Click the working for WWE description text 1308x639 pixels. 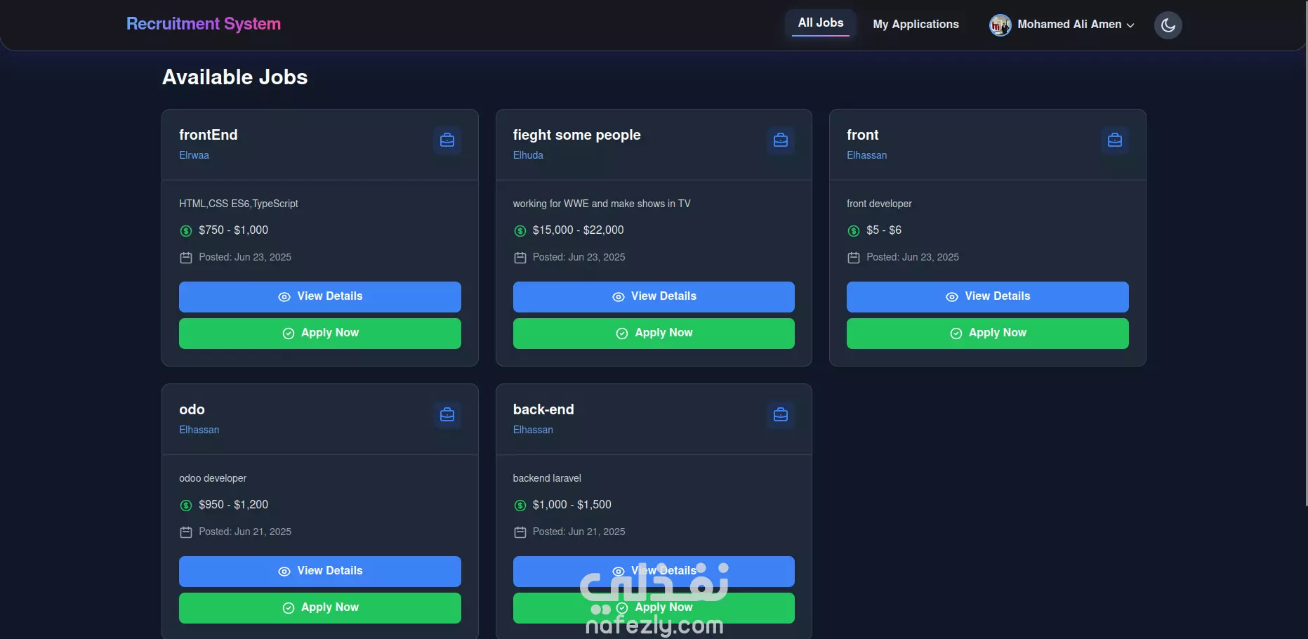(x=602, y=204)
